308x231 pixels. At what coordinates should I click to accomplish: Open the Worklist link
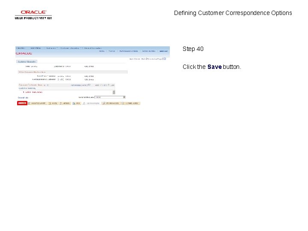pyautogui.click(x=112, y=51)
